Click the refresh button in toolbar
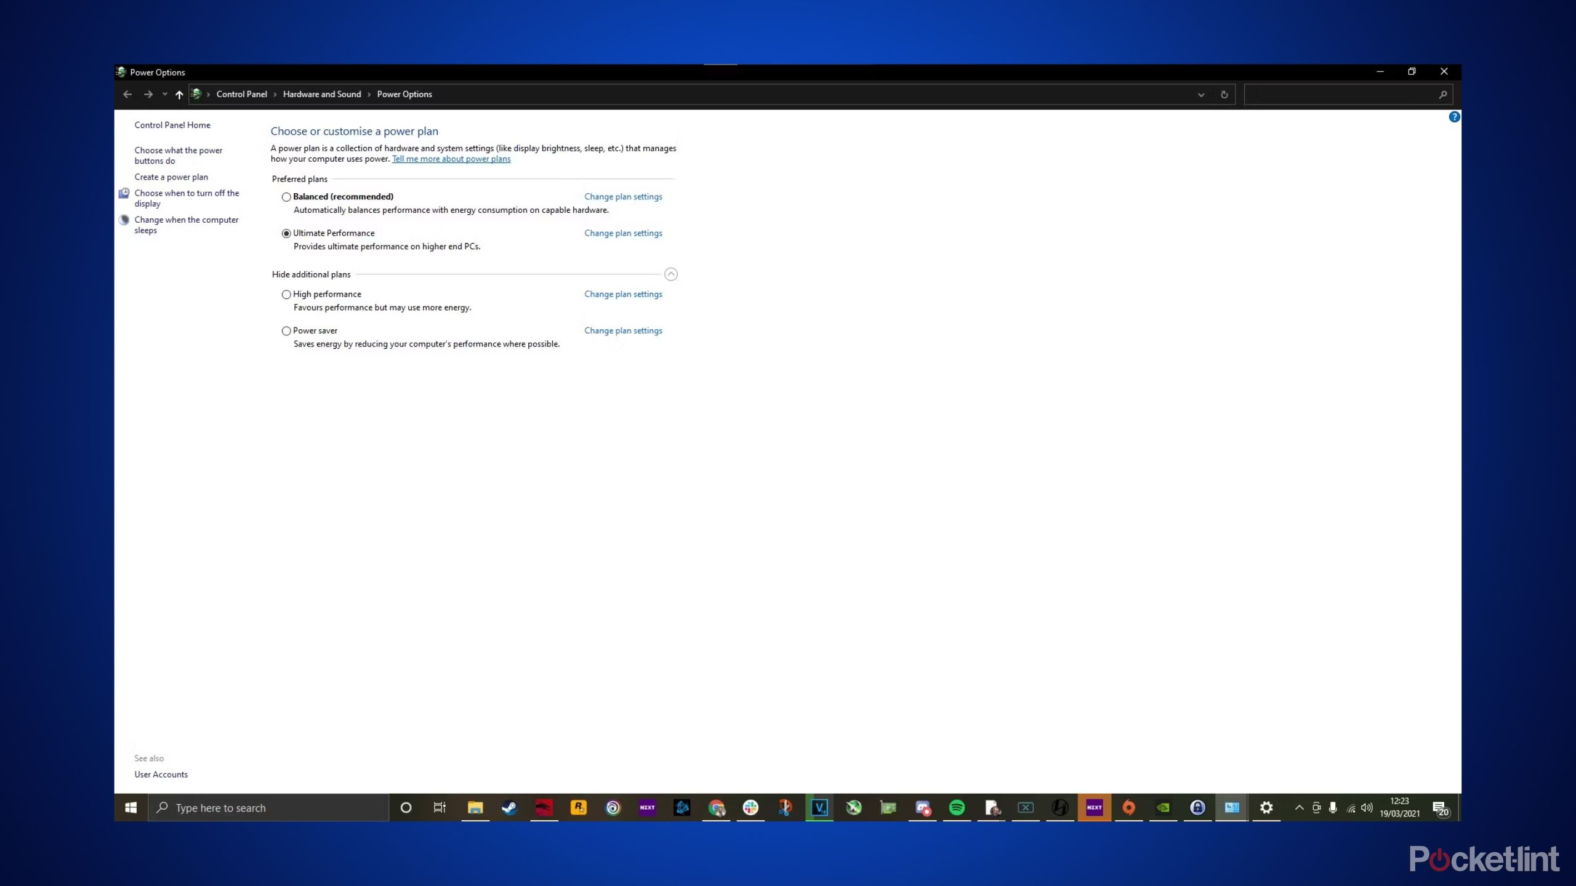 (1224, 94)
